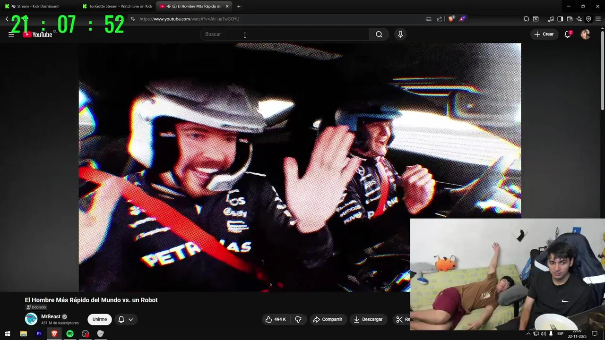Click the Unirme join button
Screen dimensions: 605x340
pyautogui.click(x=100, y=319)
